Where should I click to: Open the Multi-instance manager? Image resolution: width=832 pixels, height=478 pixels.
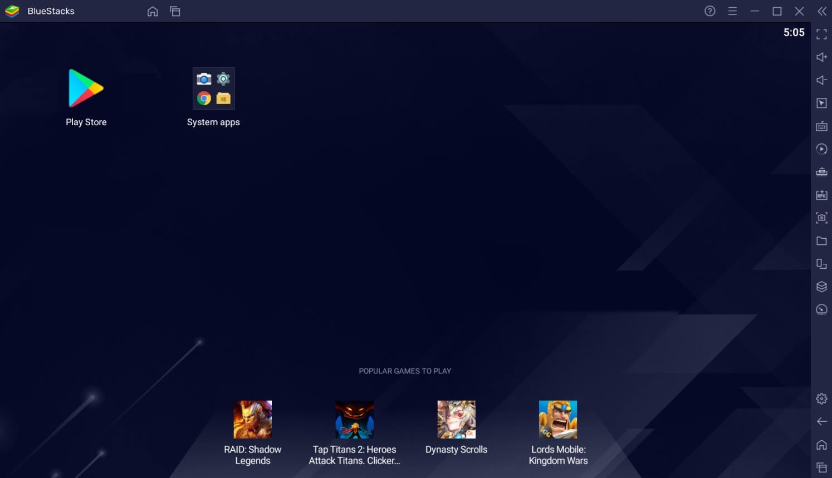coord(821,263)
